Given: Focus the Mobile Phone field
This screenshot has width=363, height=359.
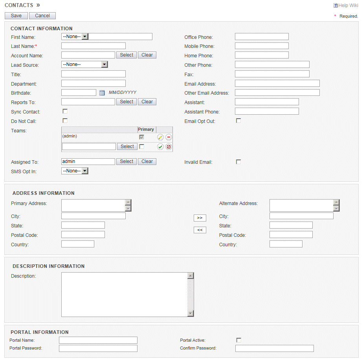Looking at the screenshot, I should [262, 46].
